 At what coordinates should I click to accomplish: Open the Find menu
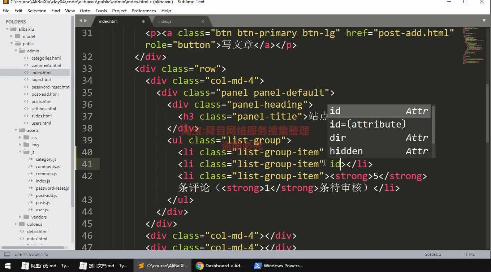coord(56,11)
